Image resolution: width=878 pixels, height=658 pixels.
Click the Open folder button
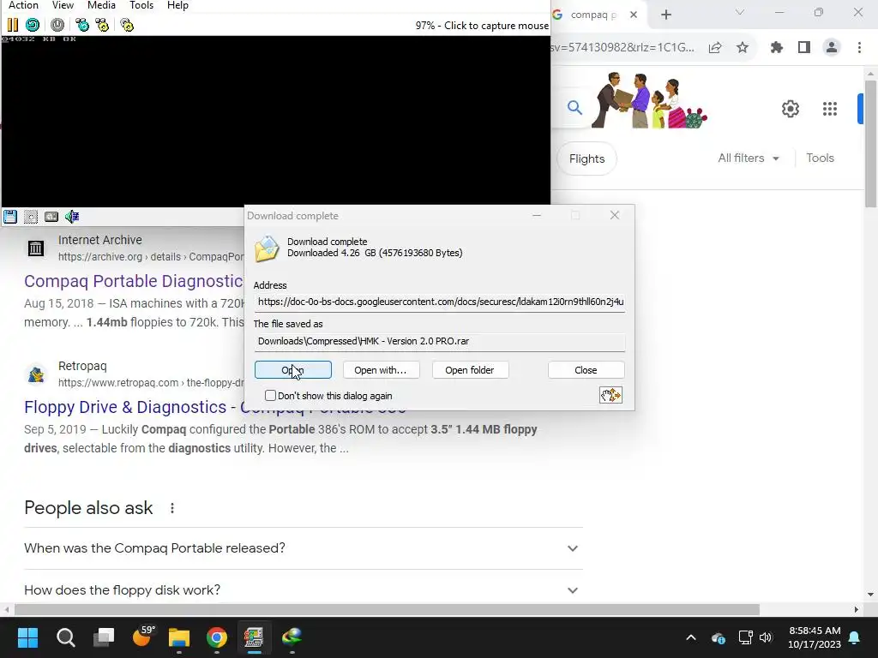click(x=470, y=370)
